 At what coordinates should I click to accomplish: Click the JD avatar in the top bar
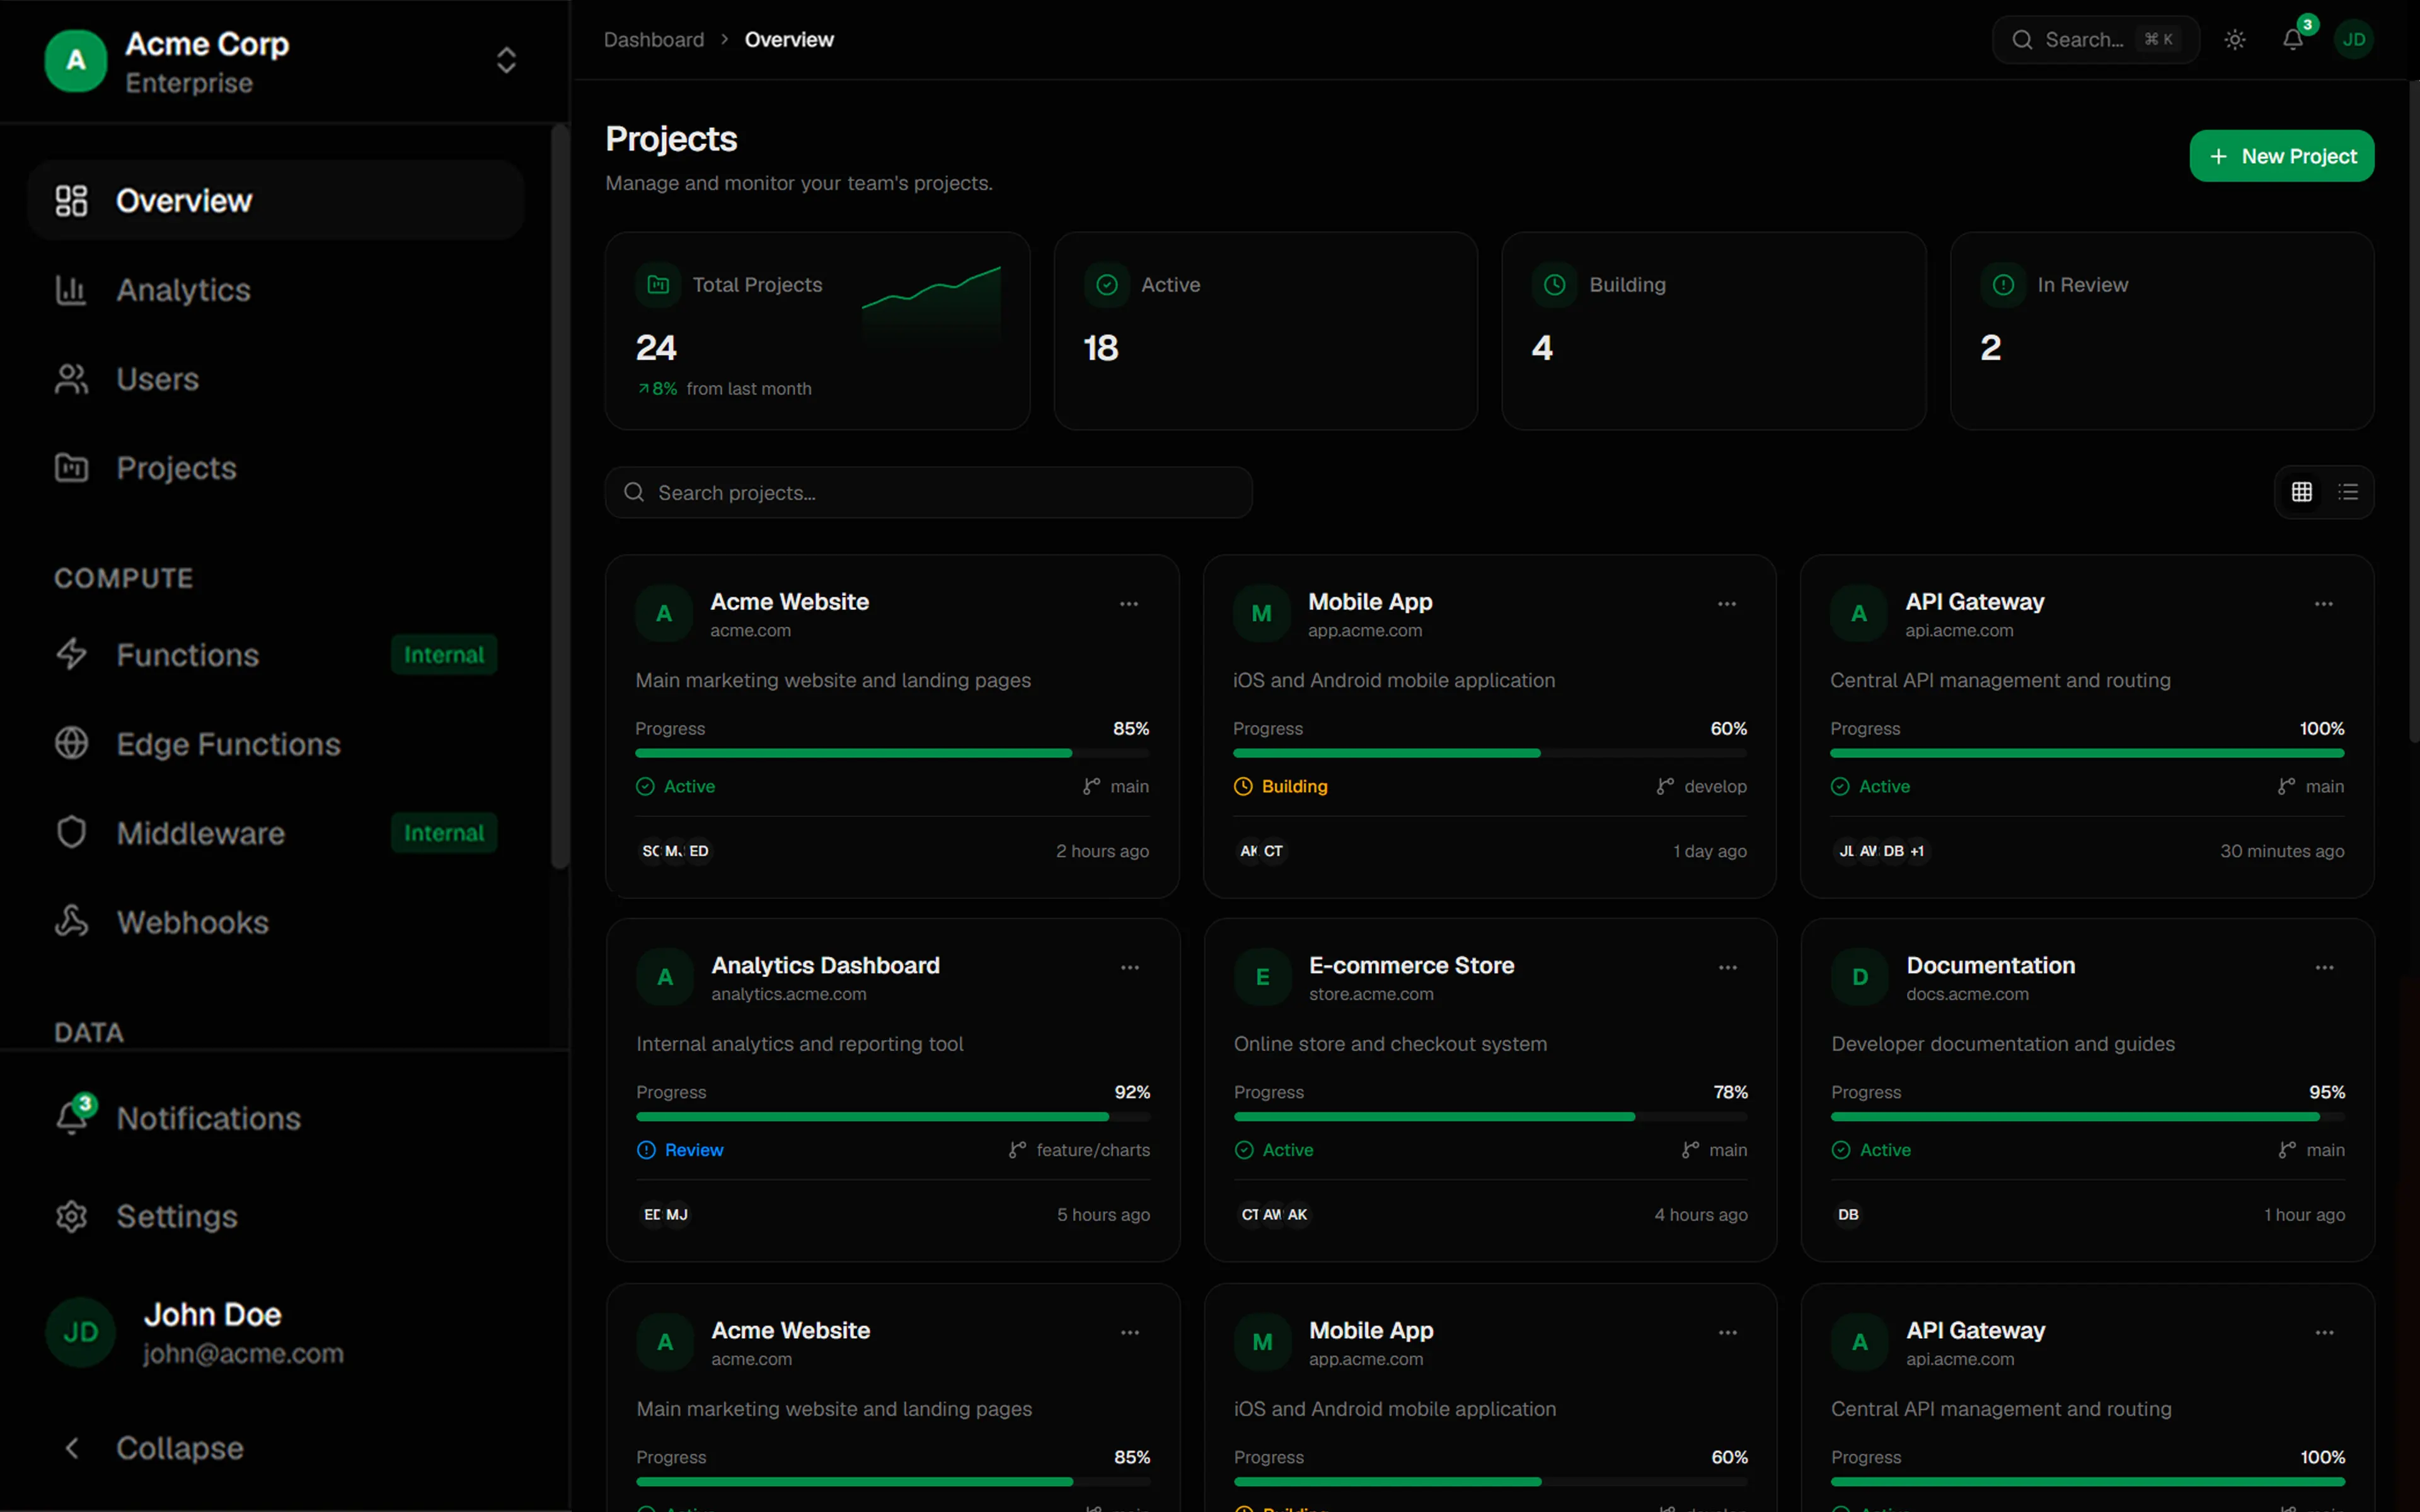tap(2354, 40)
